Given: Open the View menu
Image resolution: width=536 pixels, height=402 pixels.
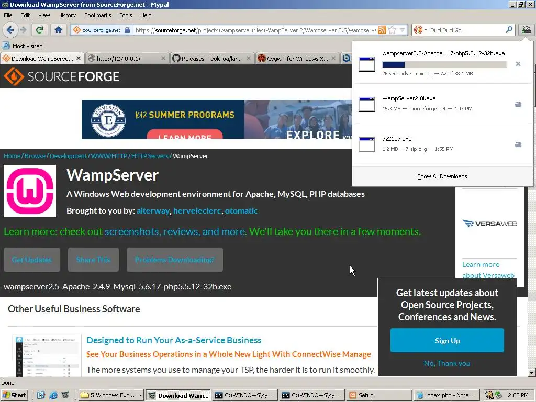Looking at the screenshot, I should click(x=44, y=15).
